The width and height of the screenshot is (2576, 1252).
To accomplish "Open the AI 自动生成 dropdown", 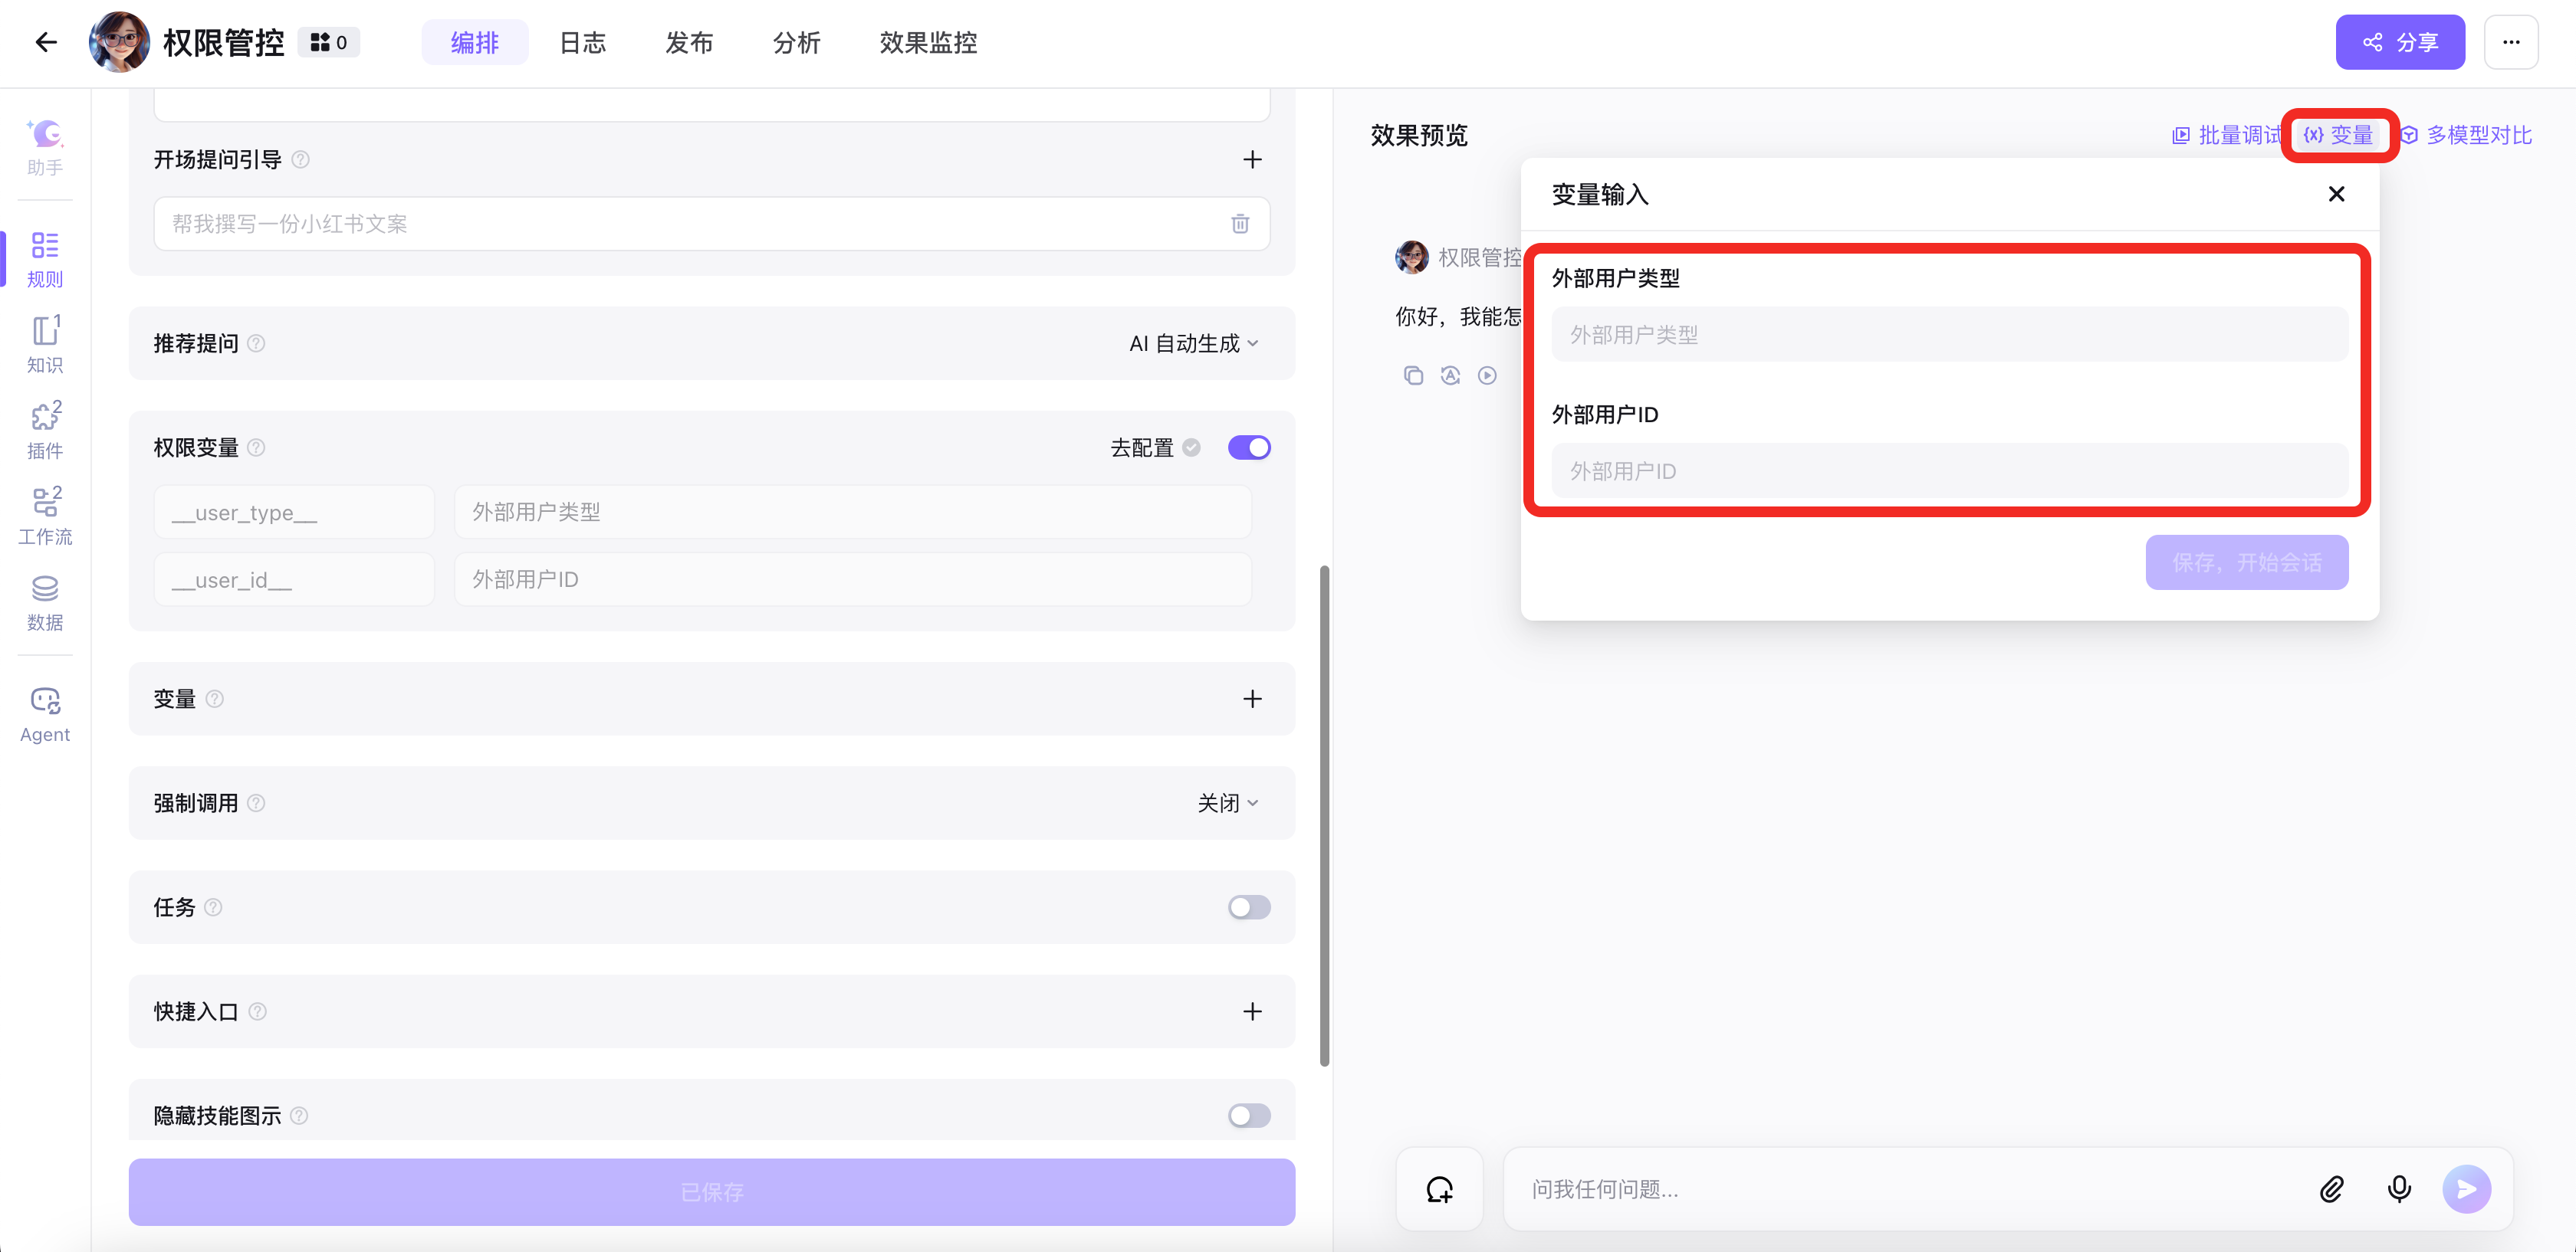I will (x=1193, y=344).
